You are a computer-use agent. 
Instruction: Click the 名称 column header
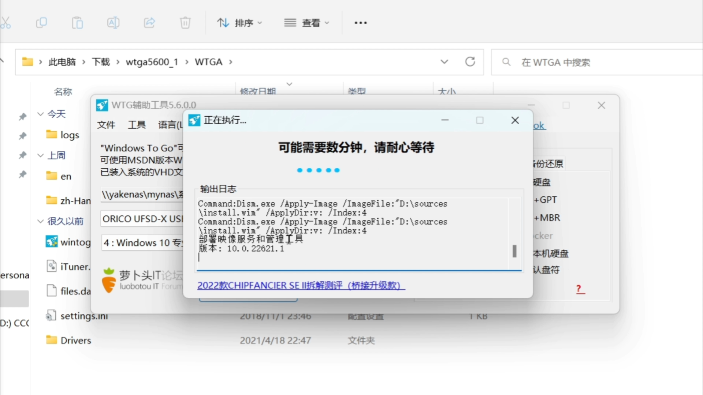coord(63,91)
